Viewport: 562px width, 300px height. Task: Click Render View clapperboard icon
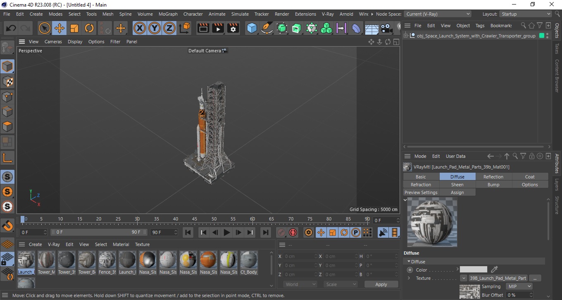203,28
